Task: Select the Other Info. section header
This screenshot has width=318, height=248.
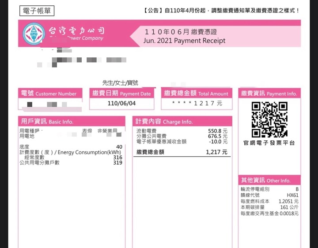Action: [269, 180]
